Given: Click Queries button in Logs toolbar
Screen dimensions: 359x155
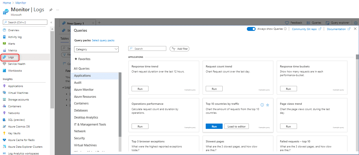Looking at the screenshot, I should 314,23.
